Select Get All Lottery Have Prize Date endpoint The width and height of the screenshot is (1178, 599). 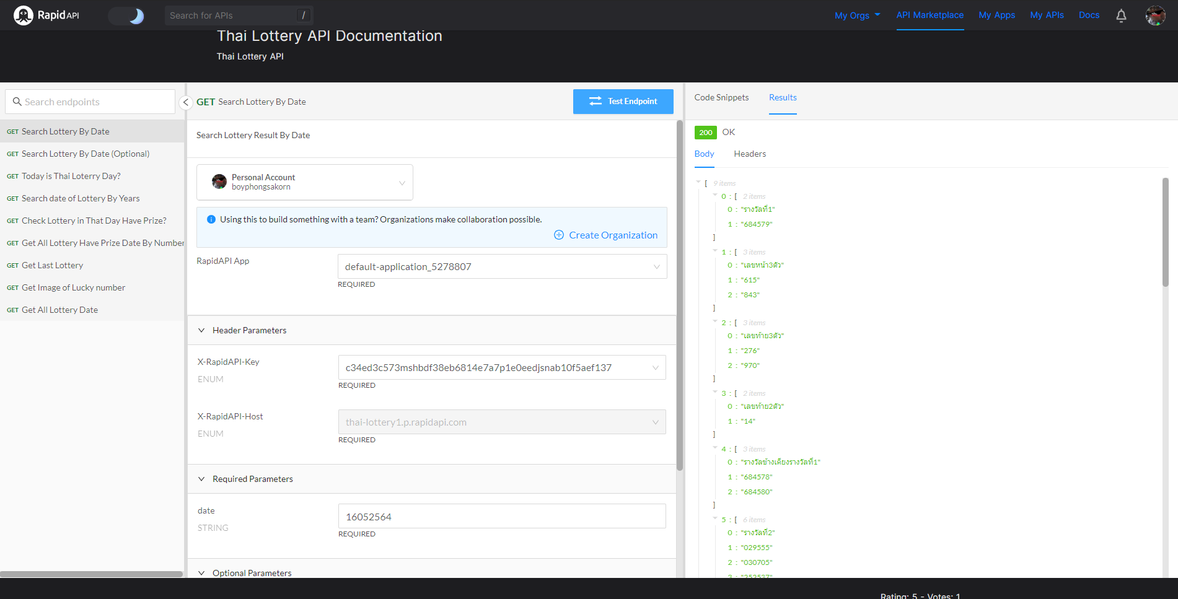point(92,243)
